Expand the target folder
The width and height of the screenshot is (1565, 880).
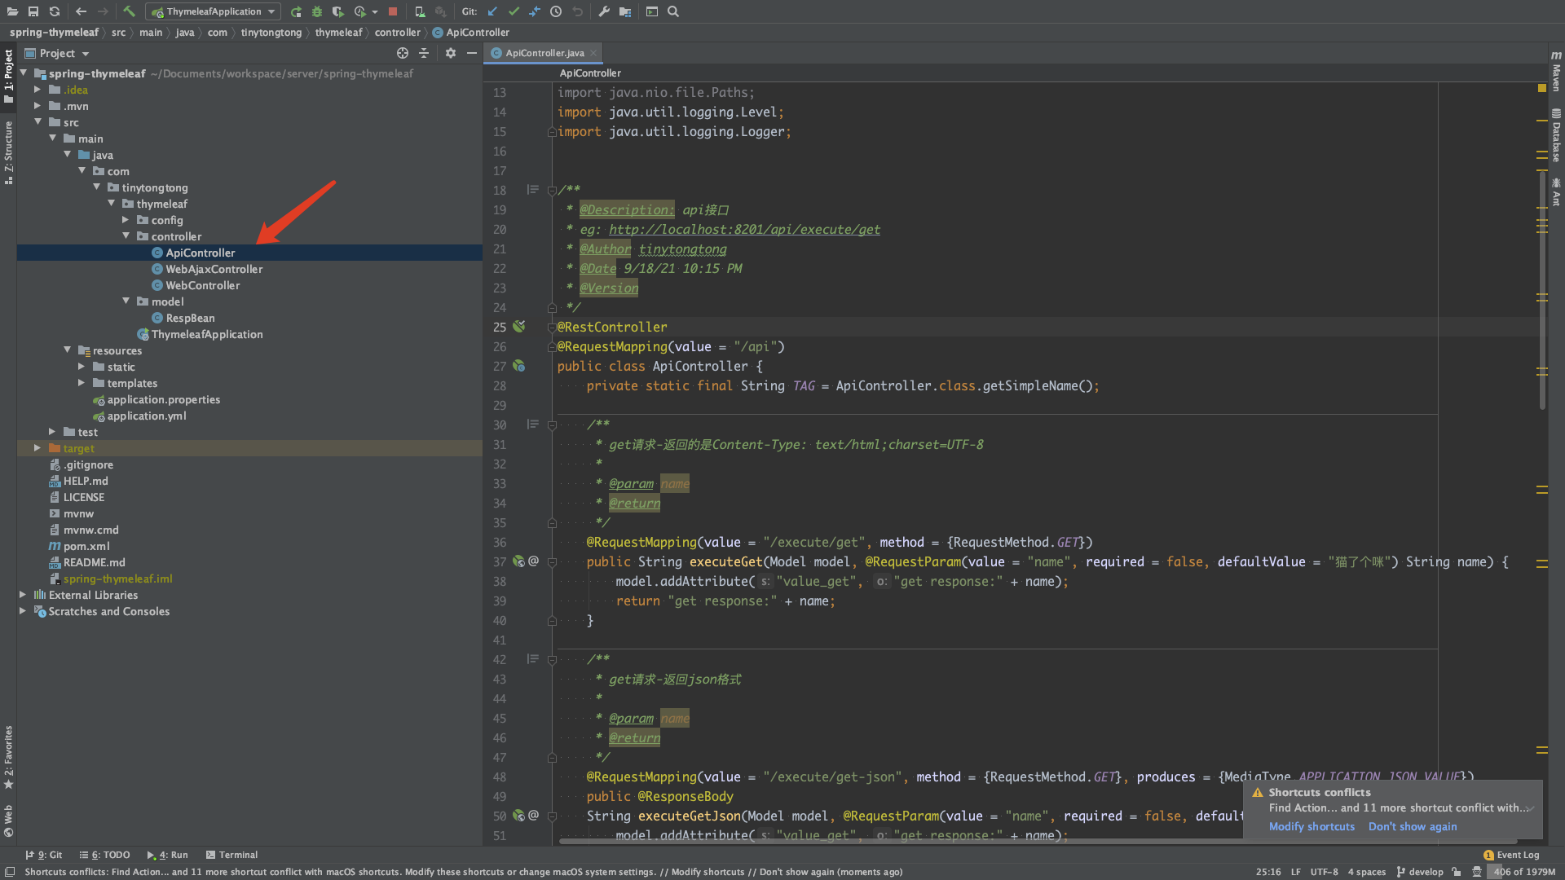click(x=37, y=448)
